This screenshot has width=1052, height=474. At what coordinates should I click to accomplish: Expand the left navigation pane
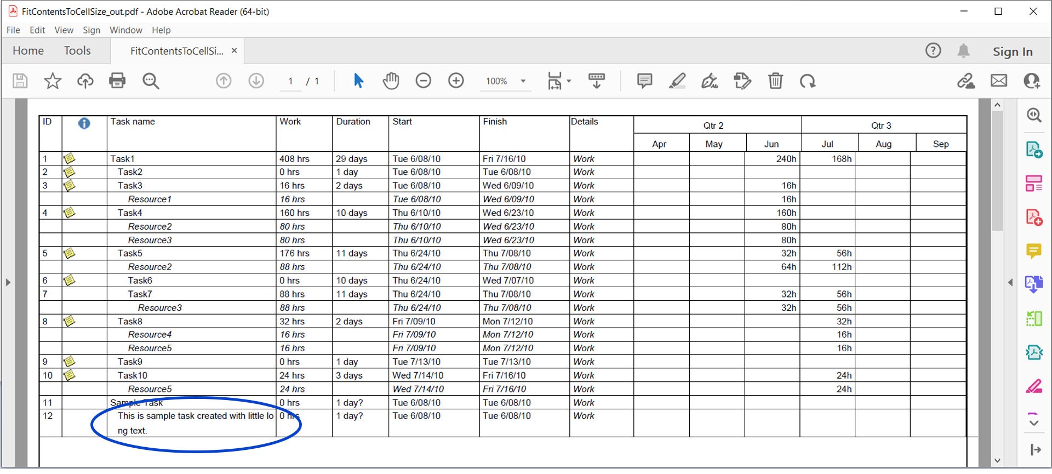[8, 283]
